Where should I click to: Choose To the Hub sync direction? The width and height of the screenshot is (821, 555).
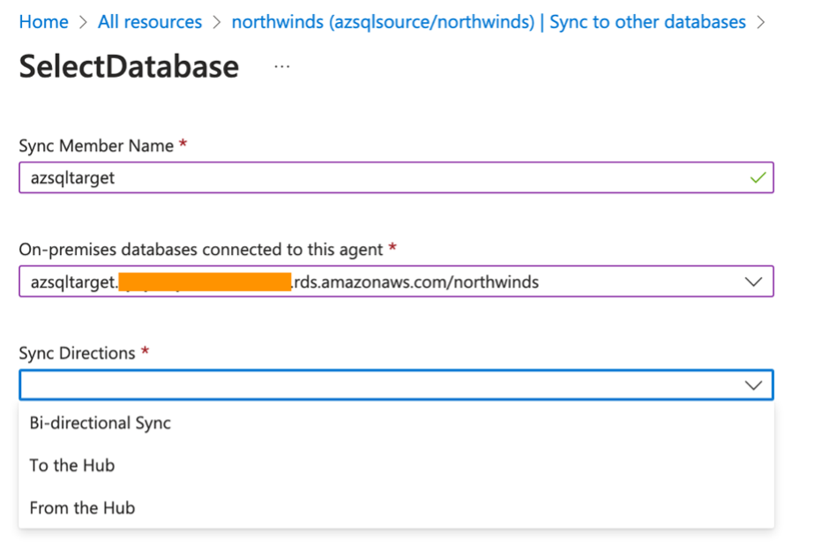[x=71, y=465]
